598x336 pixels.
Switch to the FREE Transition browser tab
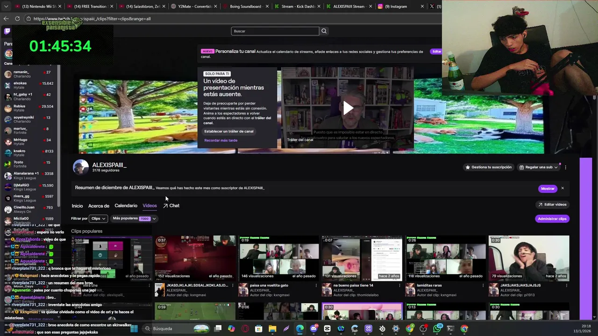[x=90, y=7]
